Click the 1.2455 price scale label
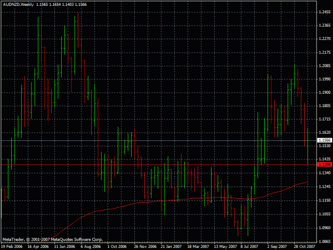Screen dimensions: 333x250 324,12
